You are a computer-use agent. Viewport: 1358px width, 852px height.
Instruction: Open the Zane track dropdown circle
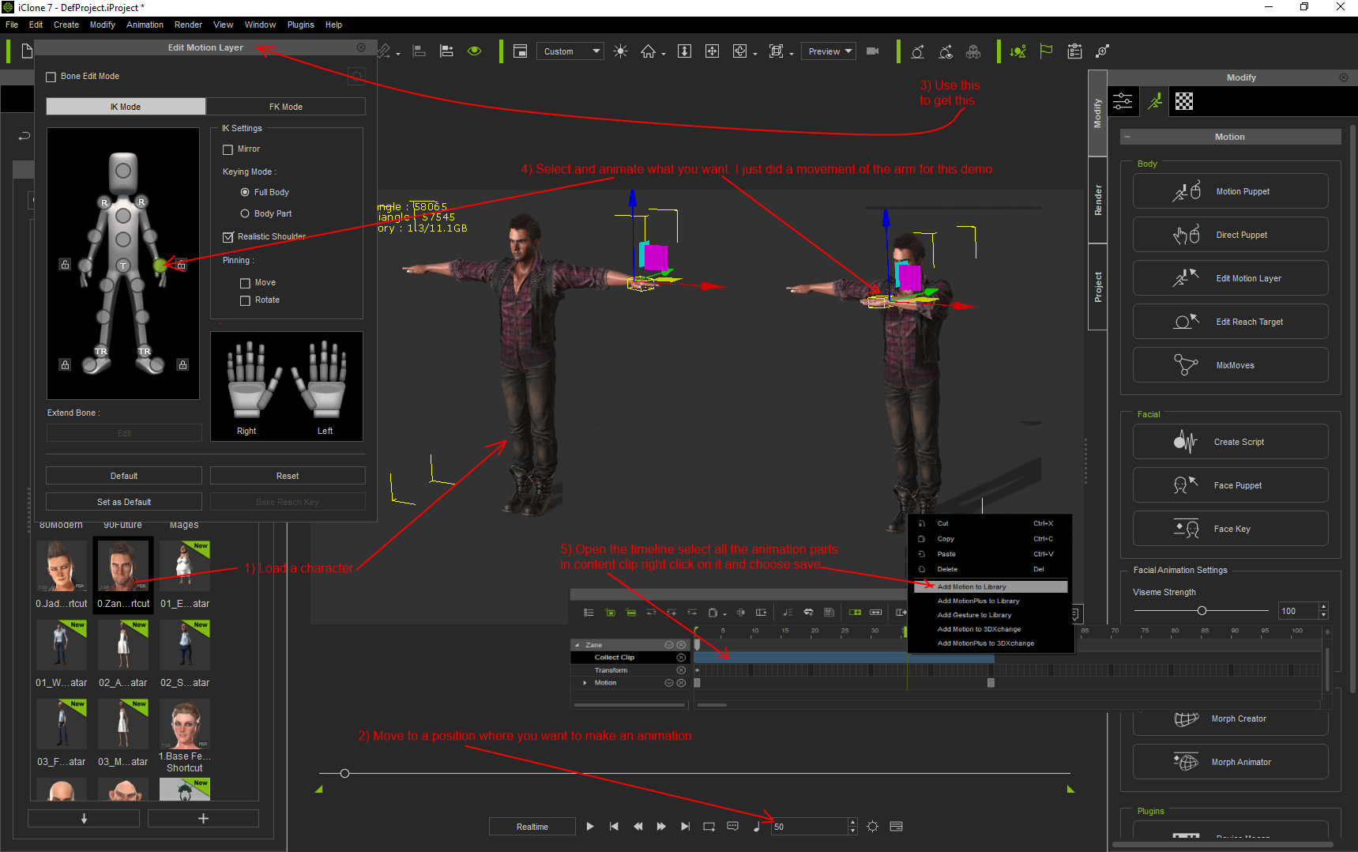tap(669, 645)
